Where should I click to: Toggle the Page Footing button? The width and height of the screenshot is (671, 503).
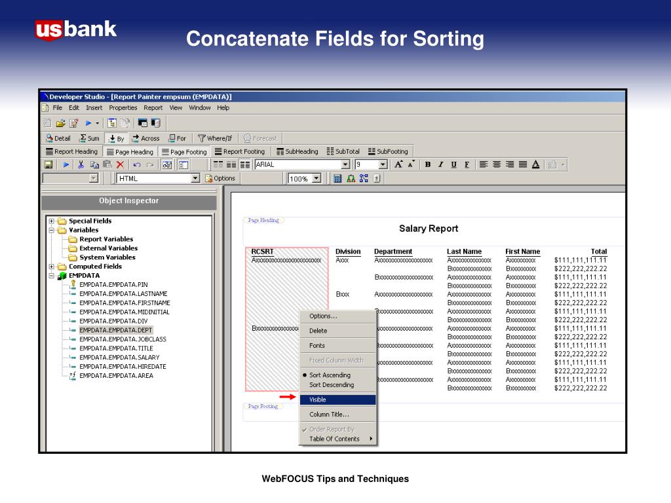(x=184, y=152)
